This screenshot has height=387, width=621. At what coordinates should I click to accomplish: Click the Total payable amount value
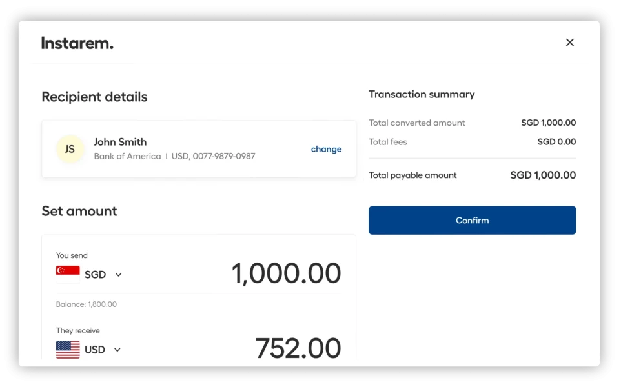coord(543,175)
